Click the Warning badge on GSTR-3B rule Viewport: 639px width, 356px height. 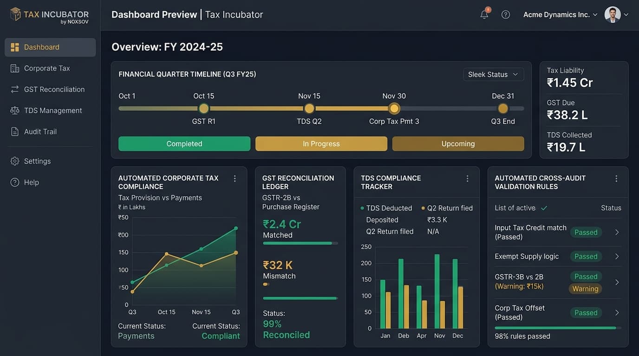(x=585, y=289)
